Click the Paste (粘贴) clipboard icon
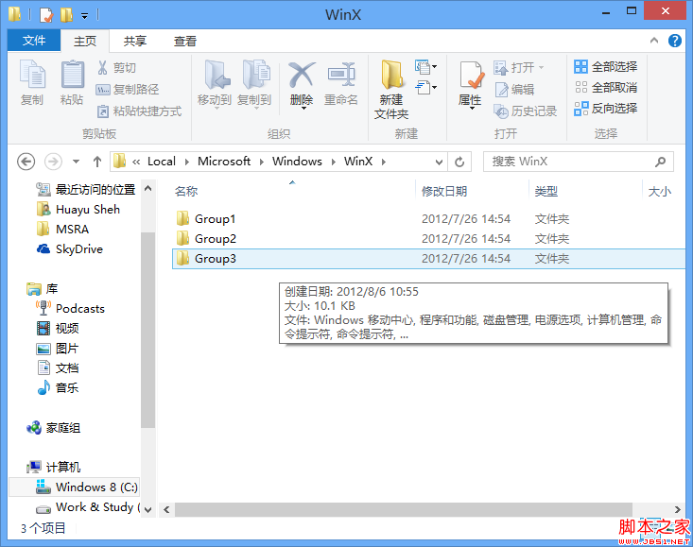Image resolution: width=693 pixels, height=547 pixels. pos(72,75)
